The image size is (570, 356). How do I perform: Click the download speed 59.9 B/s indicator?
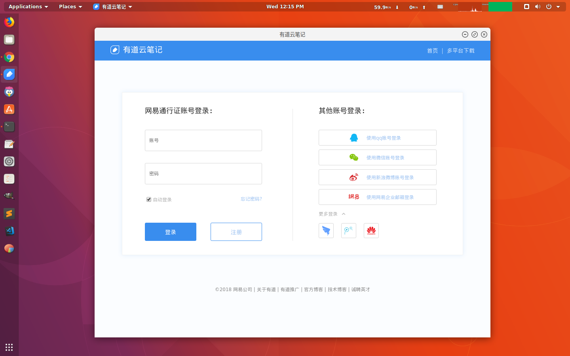tap(386, 7)
